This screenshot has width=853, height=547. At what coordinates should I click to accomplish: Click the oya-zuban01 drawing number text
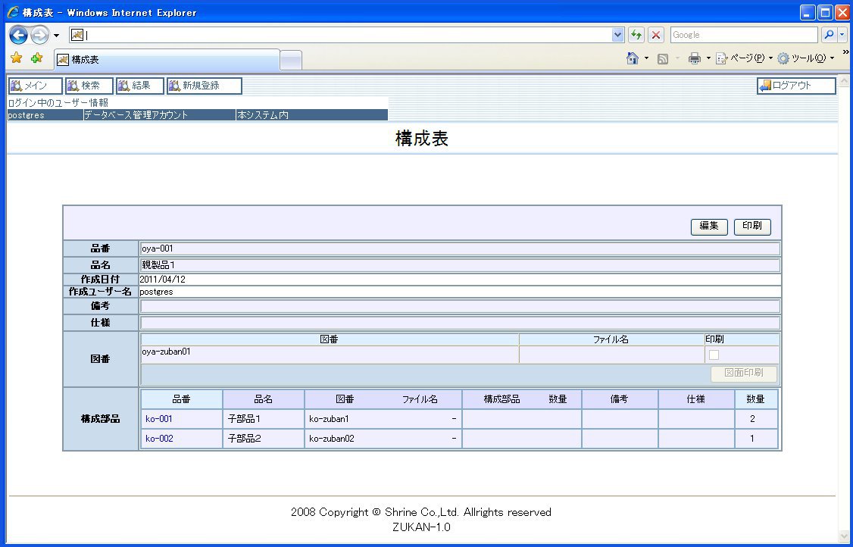(x=166, y=352)
